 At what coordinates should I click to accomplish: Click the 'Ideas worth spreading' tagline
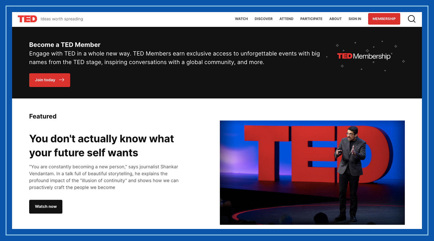click(x=61, y=19)
